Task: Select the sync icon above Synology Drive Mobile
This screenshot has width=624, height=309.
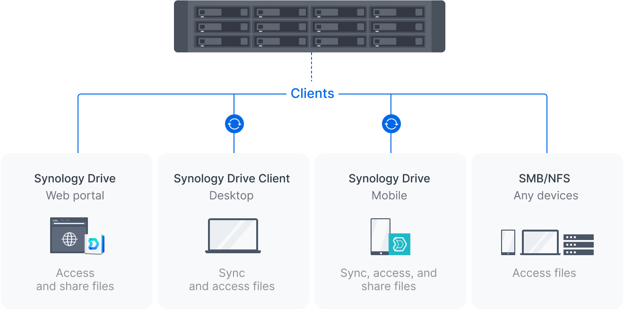Action: [390, 123]
